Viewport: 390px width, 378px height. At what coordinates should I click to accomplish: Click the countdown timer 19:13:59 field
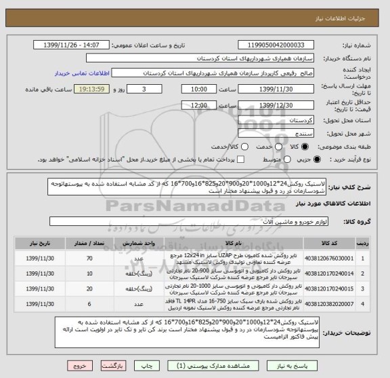click(91, 89)
